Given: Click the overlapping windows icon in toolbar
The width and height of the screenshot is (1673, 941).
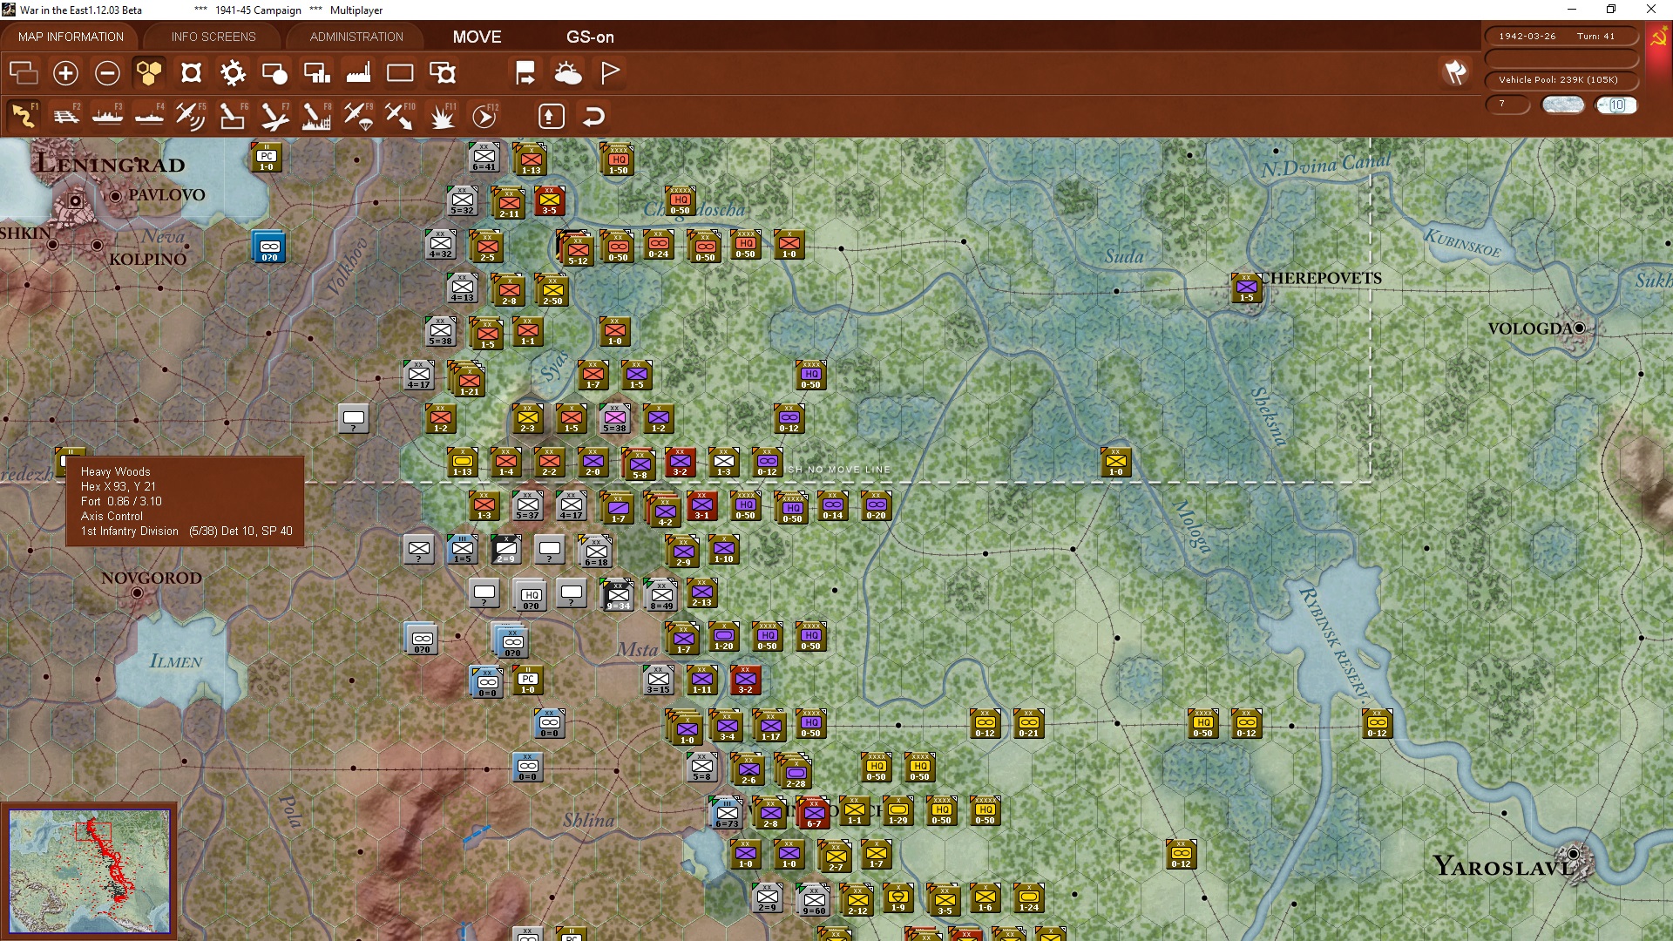Looking at the screenshot, I should point(24,73).
